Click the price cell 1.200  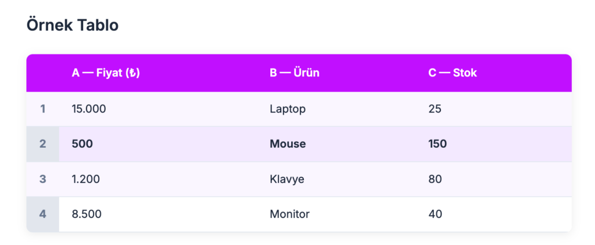click(86, 179)
